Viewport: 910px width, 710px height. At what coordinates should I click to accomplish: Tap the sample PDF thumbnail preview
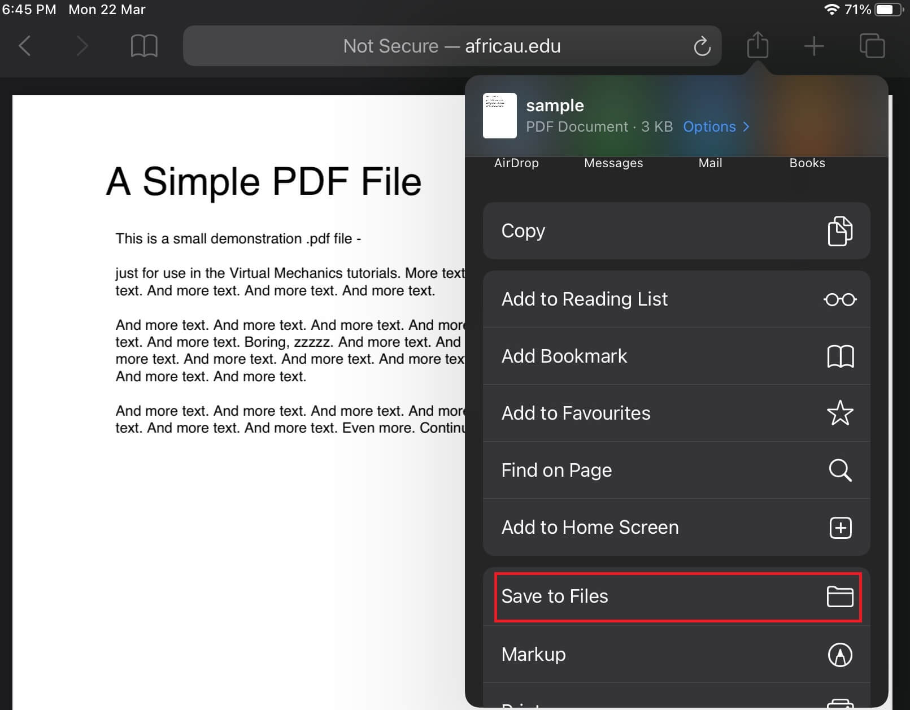tap(499, 116)
